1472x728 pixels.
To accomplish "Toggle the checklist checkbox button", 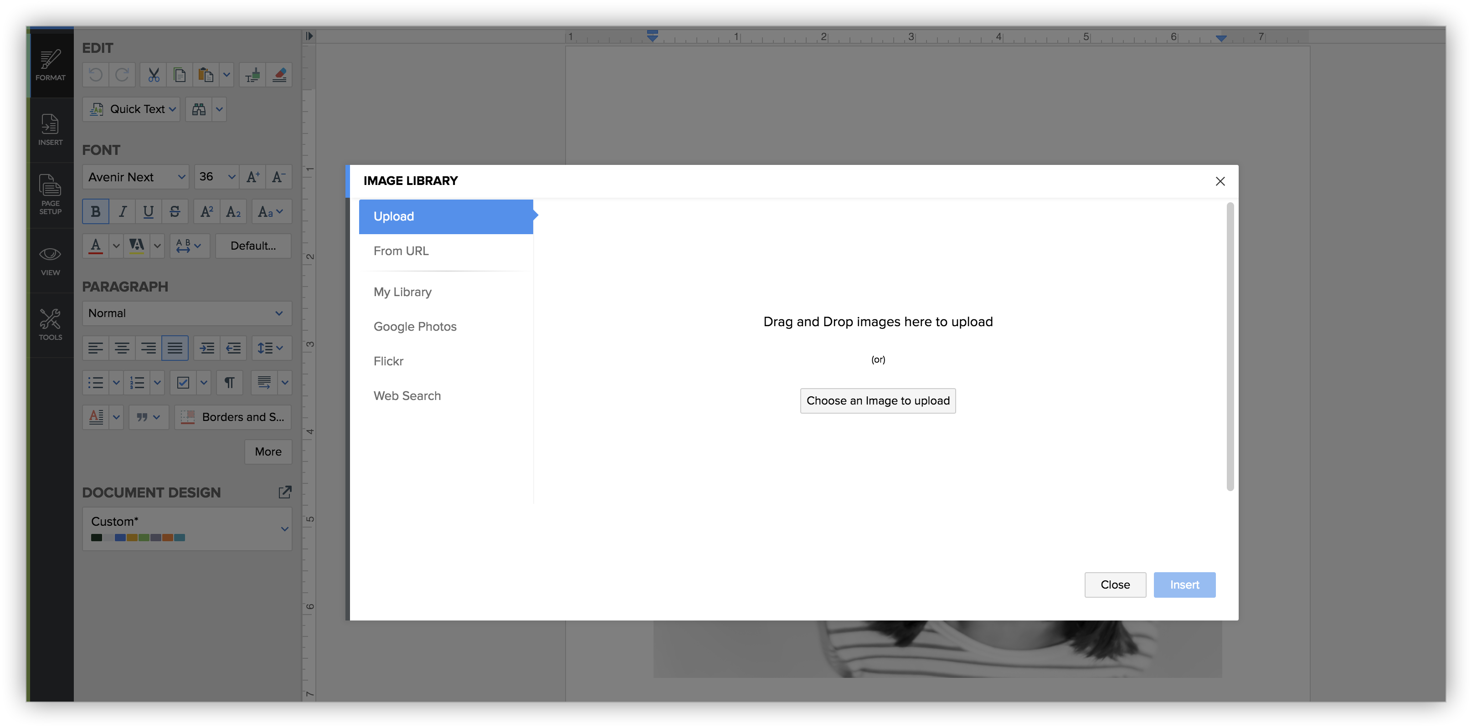I will pos(183,383).
